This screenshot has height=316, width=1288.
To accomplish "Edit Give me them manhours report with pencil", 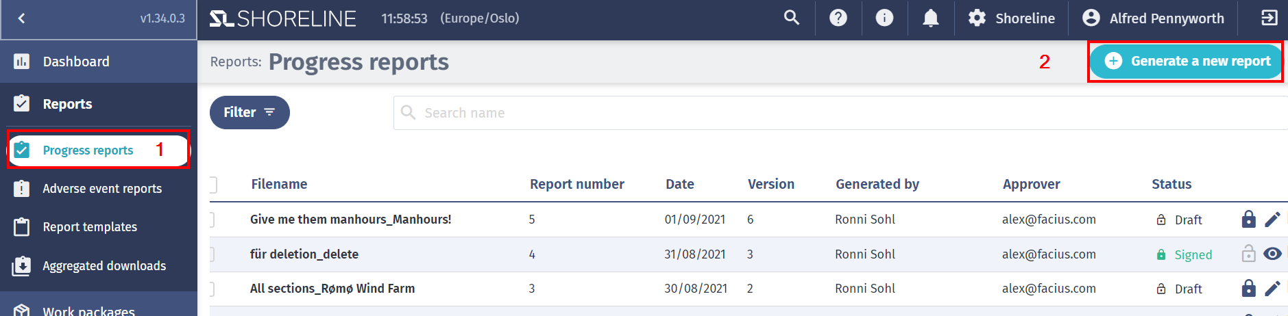I will [x=1272, y=220].
